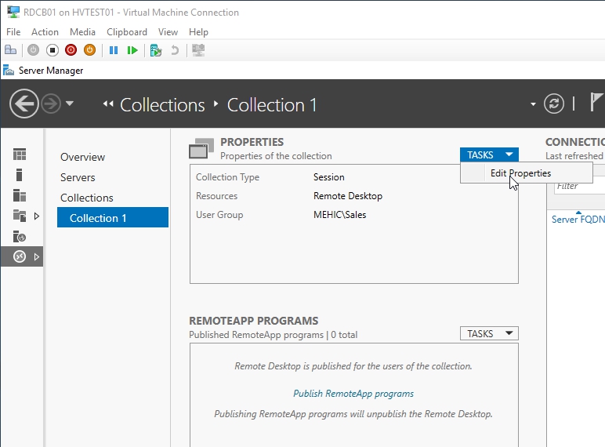605x447 pixels.
Task: Click the Publish RemoteApp programs link
Action: pyautogui.click(x=353, y=394)
